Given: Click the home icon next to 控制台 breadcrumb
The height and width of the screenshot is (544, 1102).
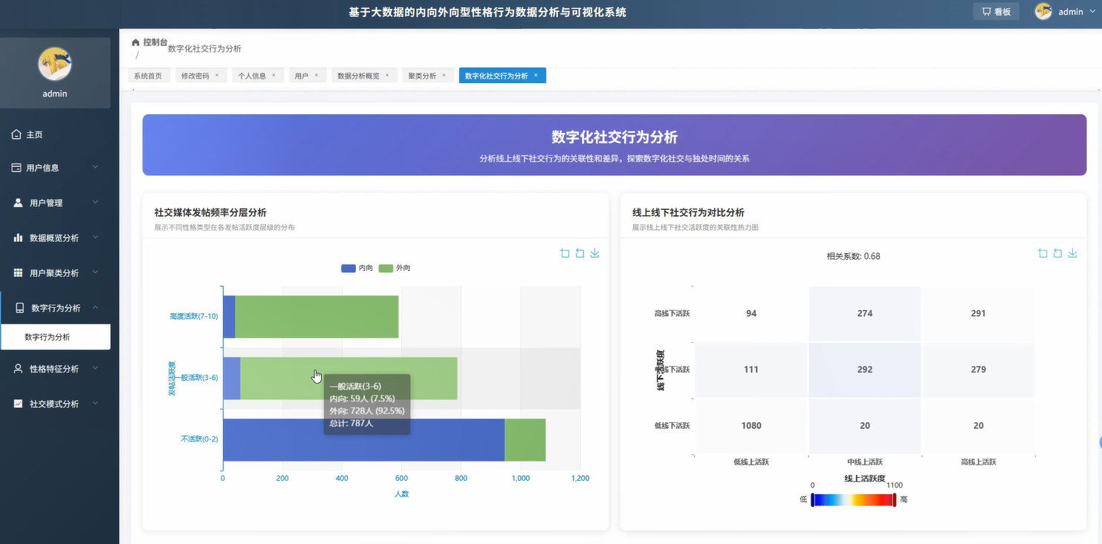Looking at the screenshot, I should click(135, 42).
